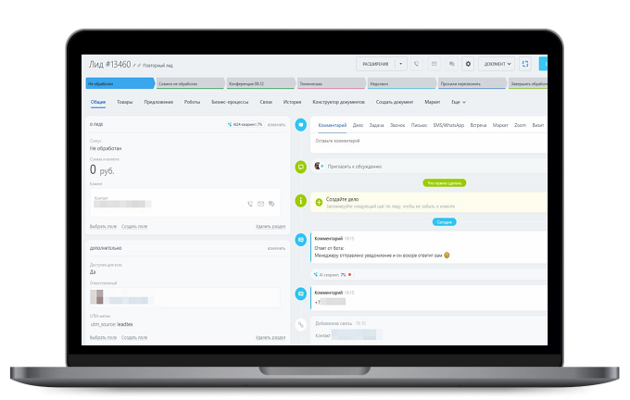Switch the timeline editor to Письмо
The image size is (630, 400).
(419, 125)
